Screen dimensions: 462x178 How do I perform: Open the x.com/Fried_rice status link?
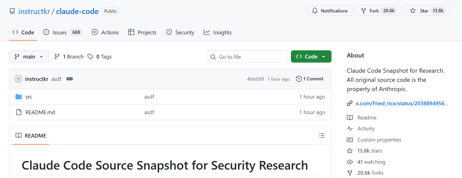pos(403,103)
